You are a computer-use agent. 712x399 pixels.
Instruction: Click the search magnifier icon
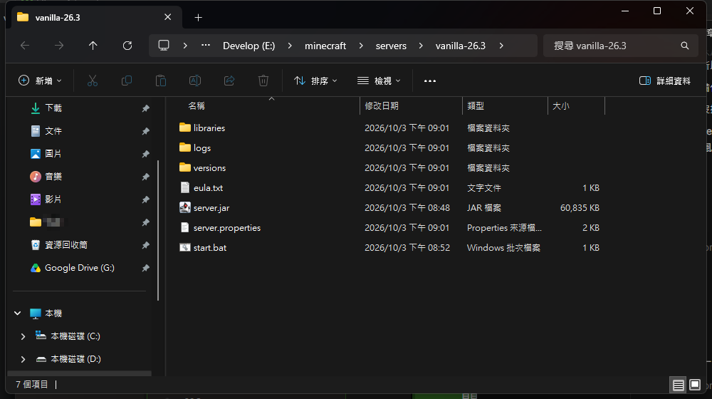685,46
